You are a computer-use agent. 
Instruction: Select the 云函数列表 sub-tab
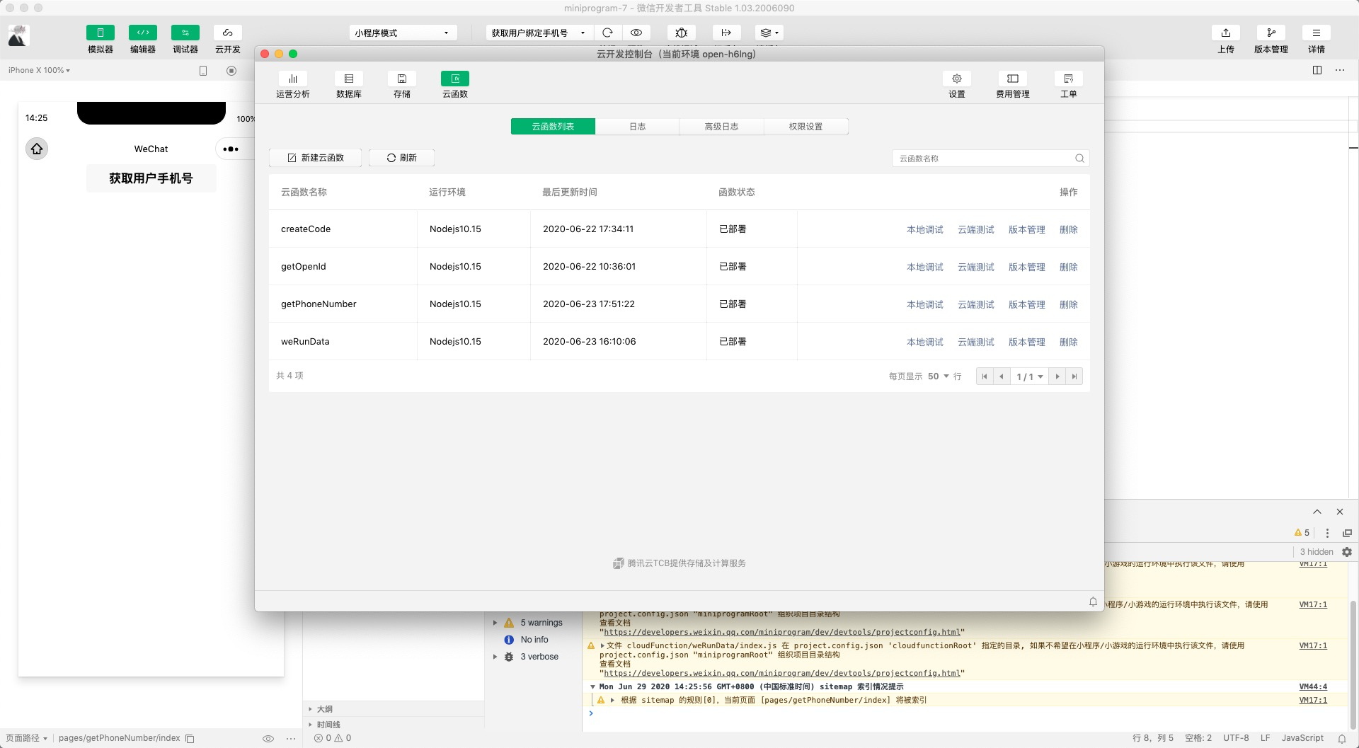click(x=553, y=127)
